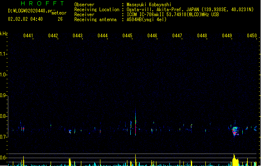This screenshot has width=261, height=166.
Task: Click the tall meteor echo line after 0445
Action: [x=136, y=123]
